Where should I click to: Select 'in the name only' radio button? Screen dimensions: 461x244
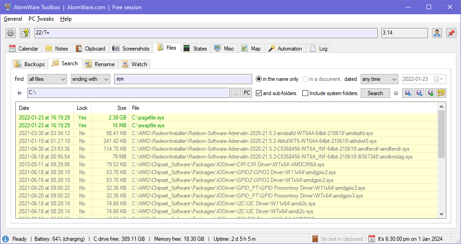(x=259, y=79)
